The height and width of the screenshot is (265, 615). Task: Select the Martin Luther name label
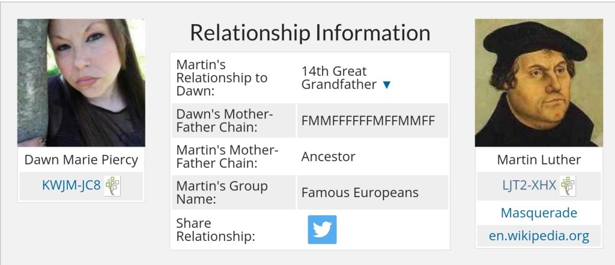coord(539,160)
